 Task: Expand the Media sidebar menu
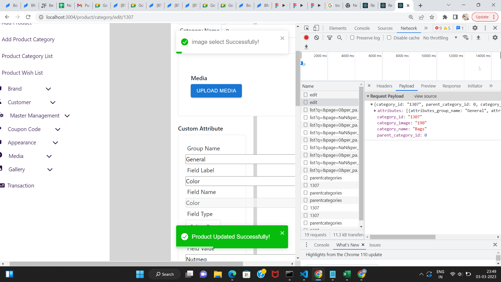(x=49, y=156)
